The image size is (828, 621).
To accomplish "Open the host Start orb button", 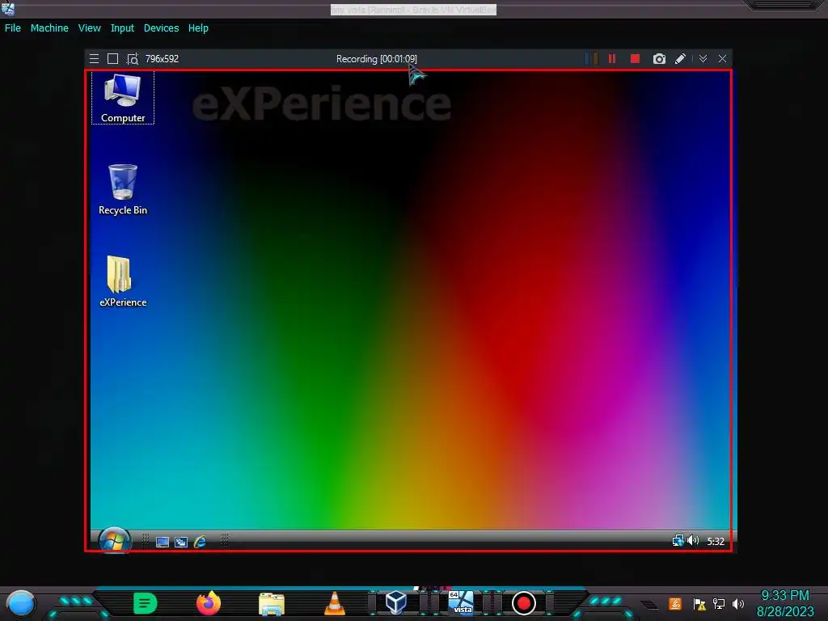I will point(20,603).
